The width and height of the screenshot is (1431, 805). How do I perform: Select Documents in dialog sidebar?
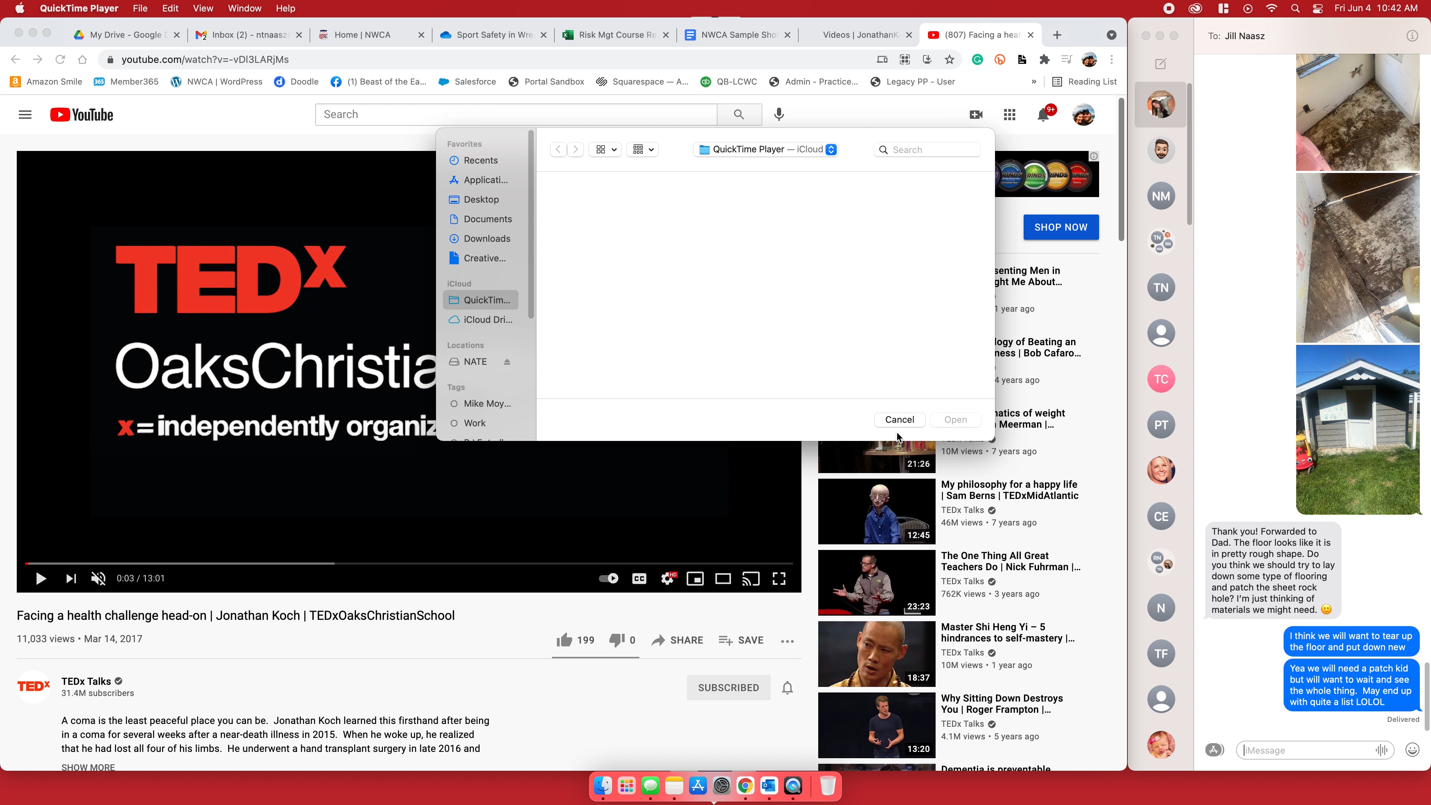(x=480, y=219)
